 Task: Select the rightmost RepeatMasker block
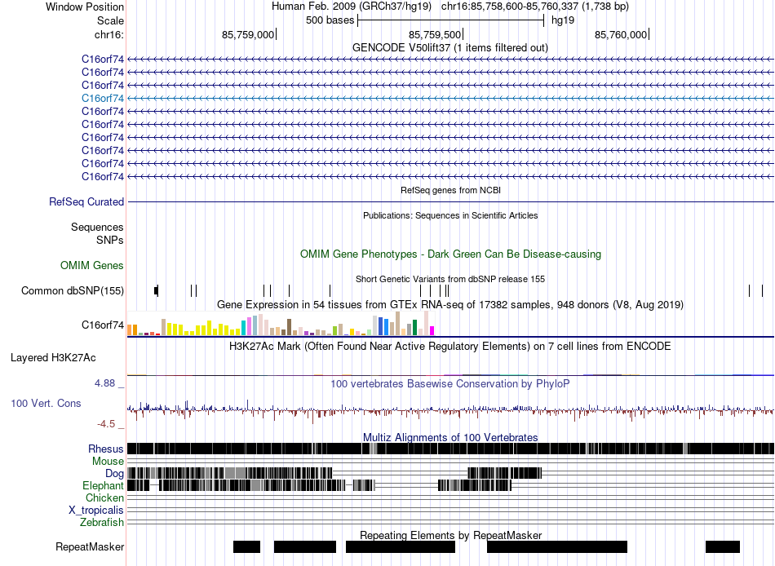[723, 546]
